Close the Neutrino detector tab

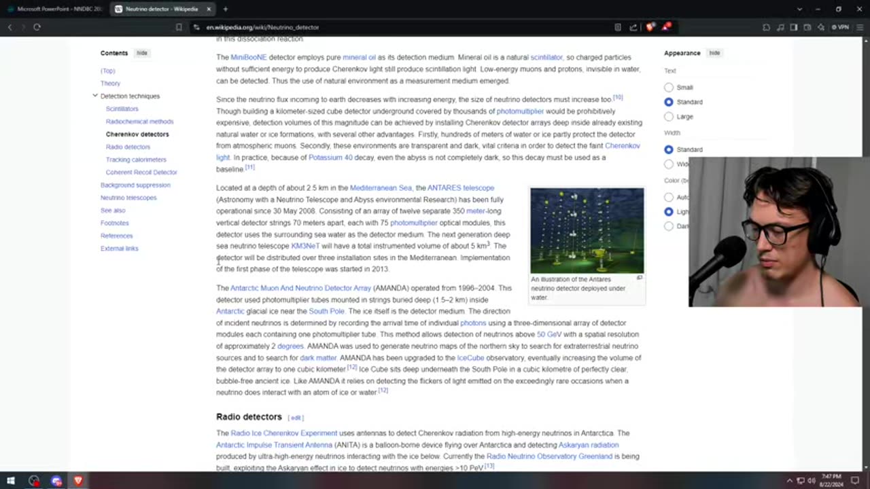[x=209, y=9]
